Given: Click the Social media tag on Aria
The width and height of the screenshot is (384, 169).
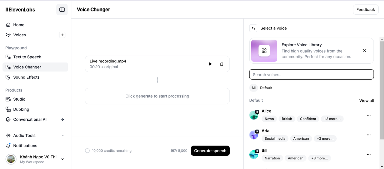Looking at the screenshot, I should pyautogui.click(x=275, y=139).
